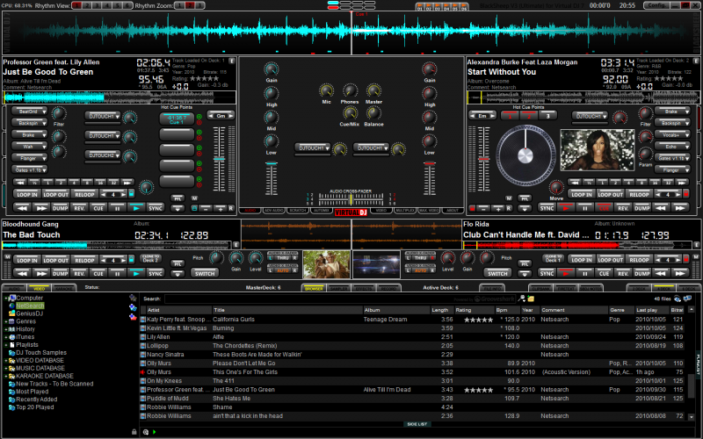
Task: Toggle the loop lock icon on deck 1
Action: coord(131,194)
